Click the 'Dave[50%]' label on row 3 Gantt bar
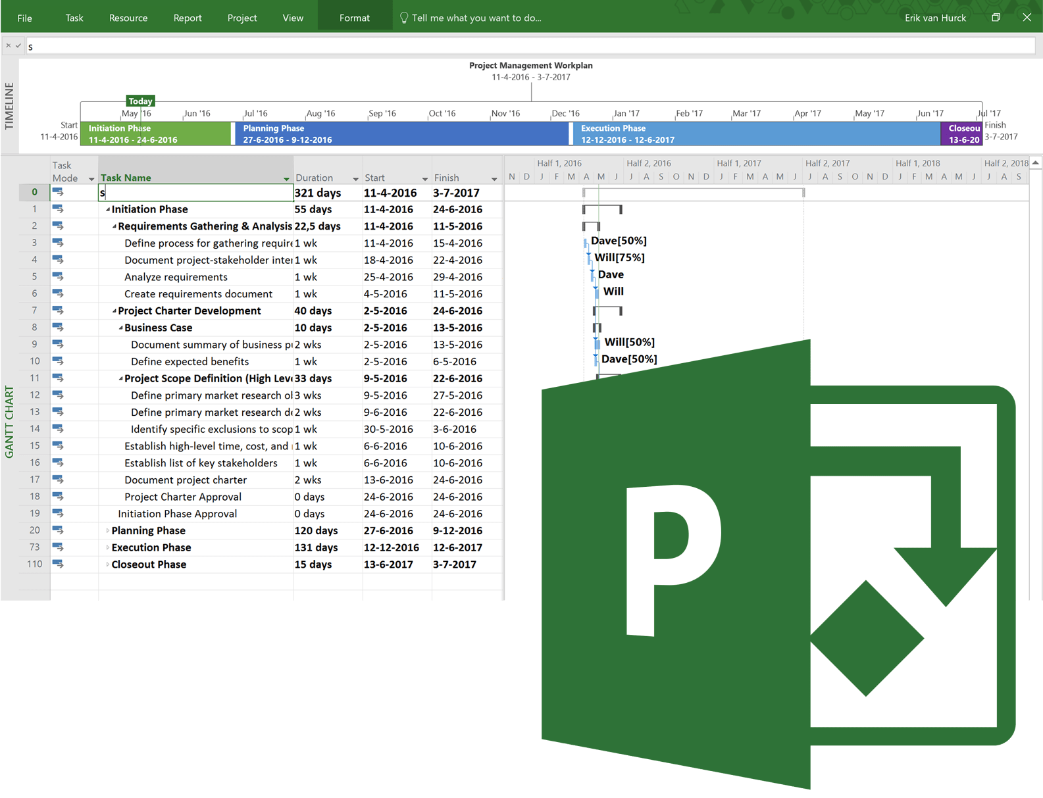This screenshot has width=1043, height=798. coord(619,241)
